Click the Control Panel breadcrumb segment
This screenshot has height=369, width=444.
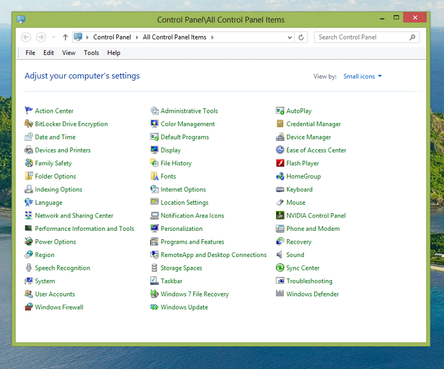click(x=112, y=37)
